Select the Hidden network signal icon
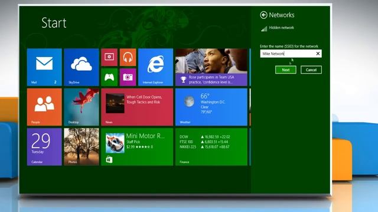The width and height of the screenshot is (378, 212). click(264, 29)
